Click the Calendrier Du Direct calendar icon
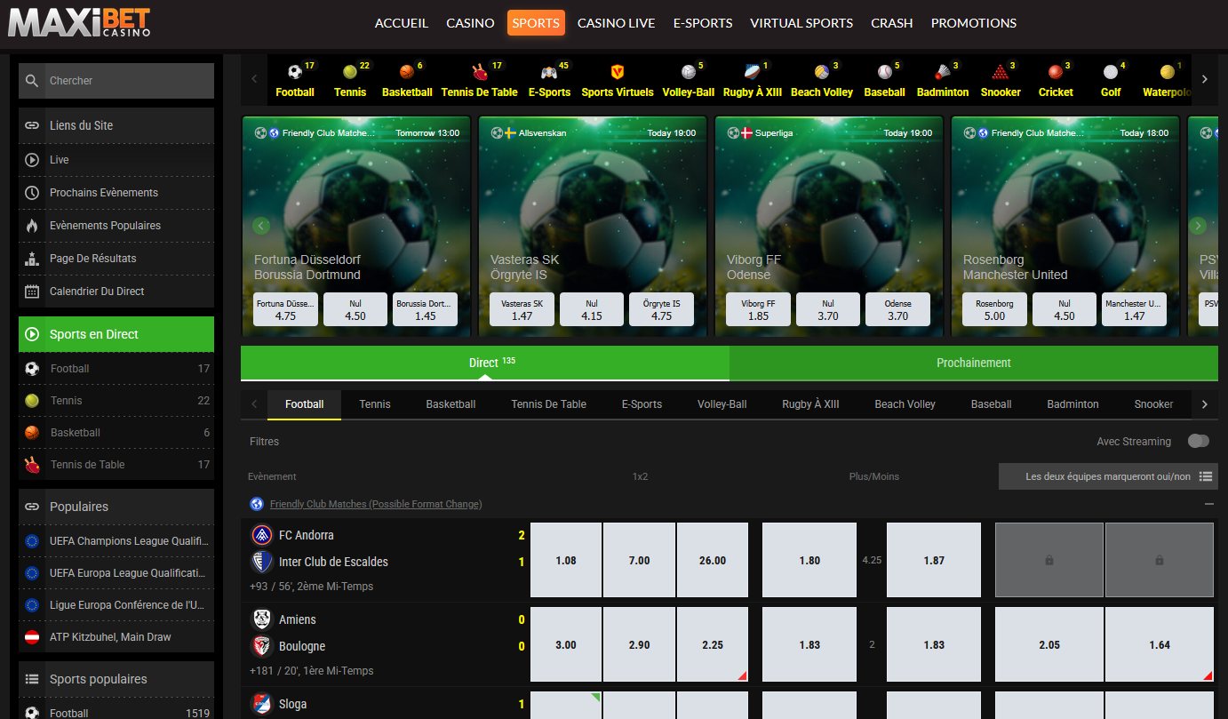This screenshot has height=719, width=1228. pyautogui.click(x=32, y=292)
